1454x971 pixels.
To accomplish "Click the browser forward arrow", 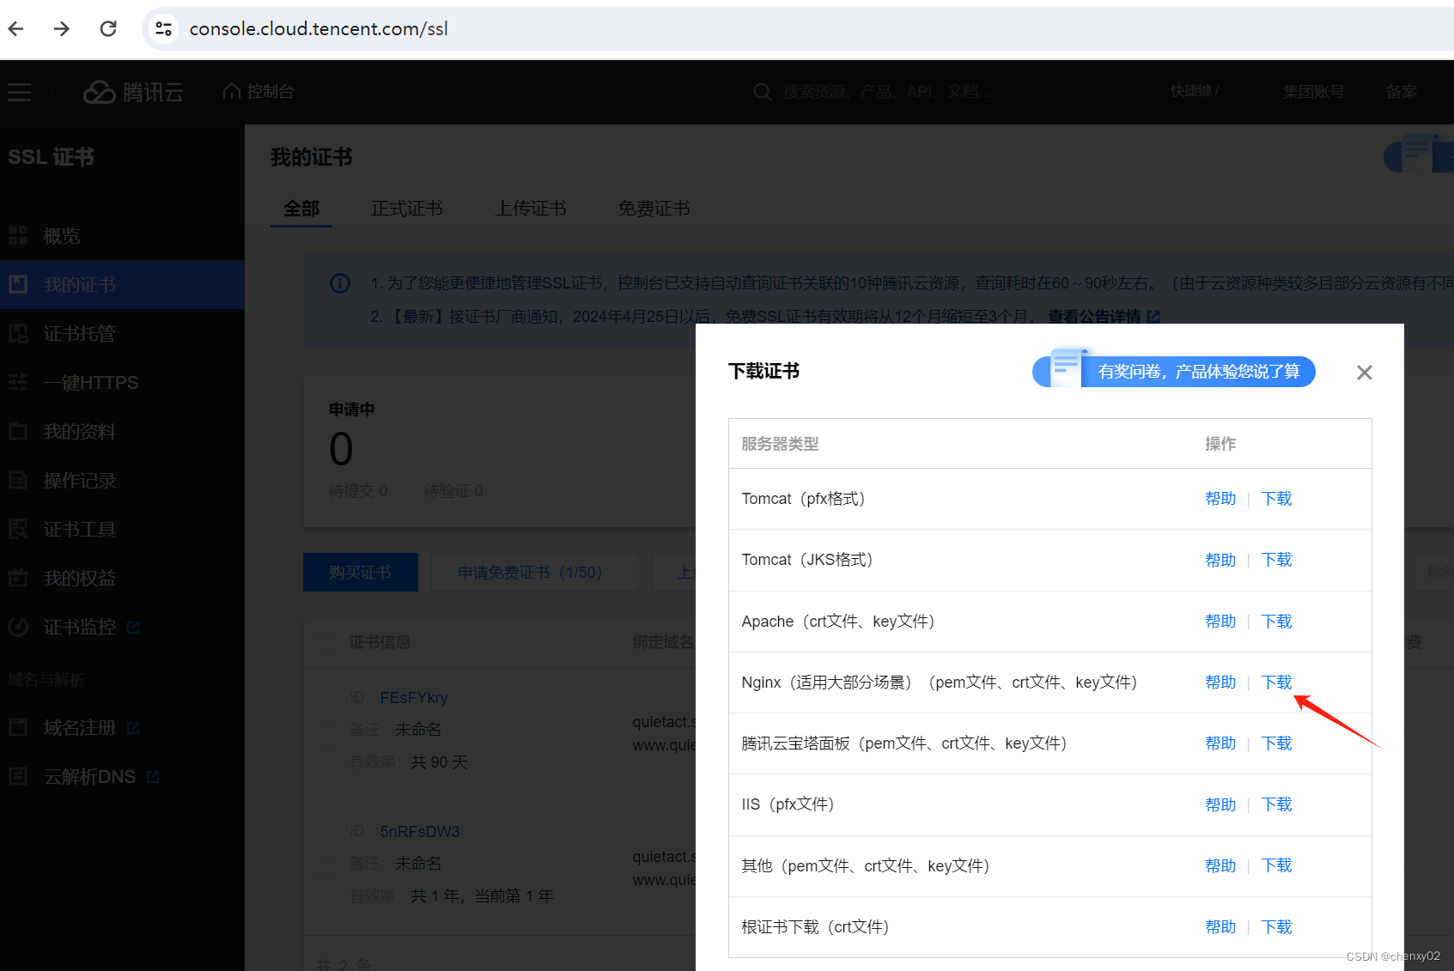I will point(61,28).
